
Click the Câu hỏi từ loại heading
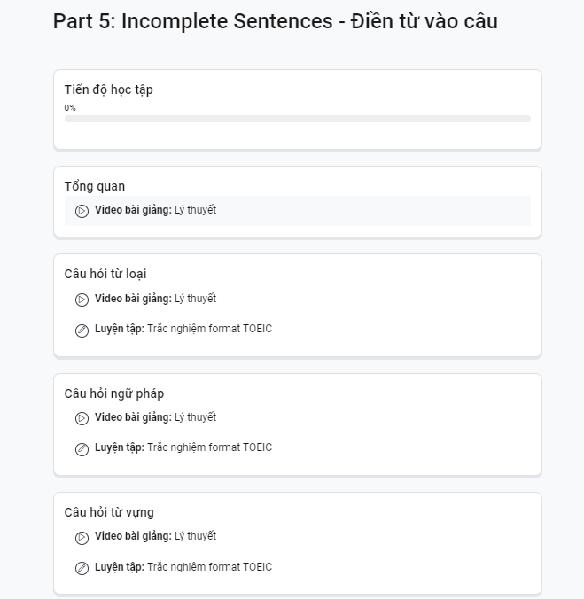105,274
